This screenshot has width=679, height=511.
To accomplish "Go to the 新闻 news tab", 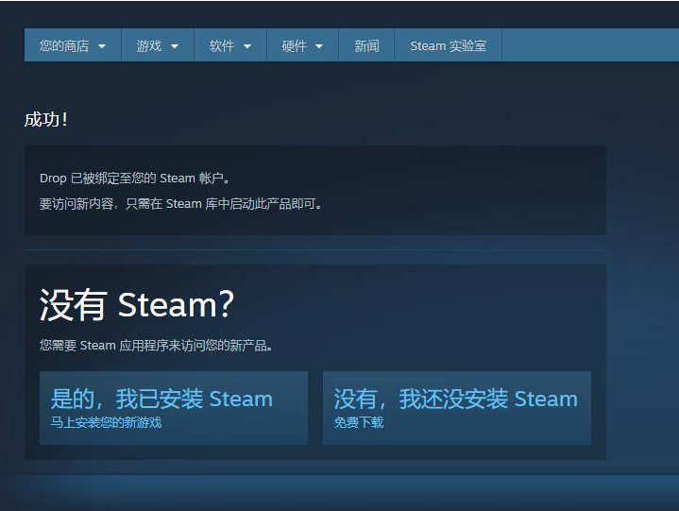I will [366, 45].
